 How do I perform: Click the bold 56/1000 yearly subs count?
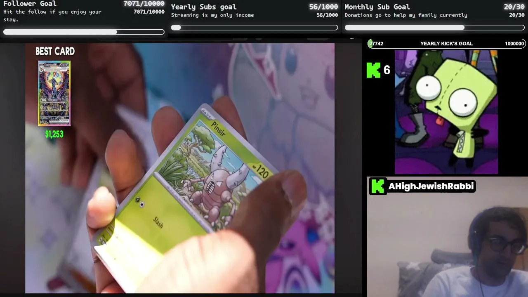click(323, 7)
